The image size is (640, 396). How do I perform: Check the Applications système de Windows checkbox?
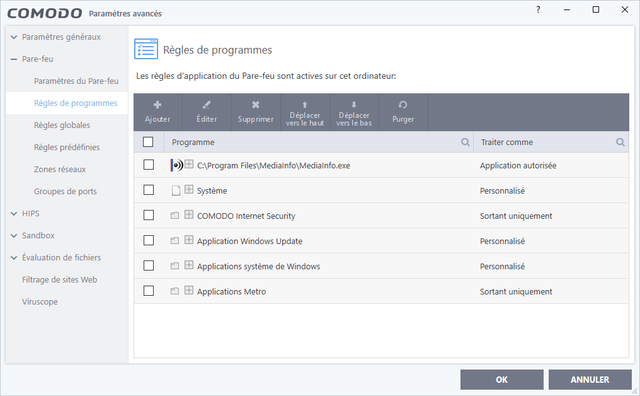149,265
